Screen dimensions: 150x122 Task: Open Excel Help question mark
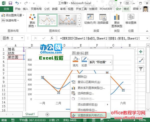(x=120, y=3)
